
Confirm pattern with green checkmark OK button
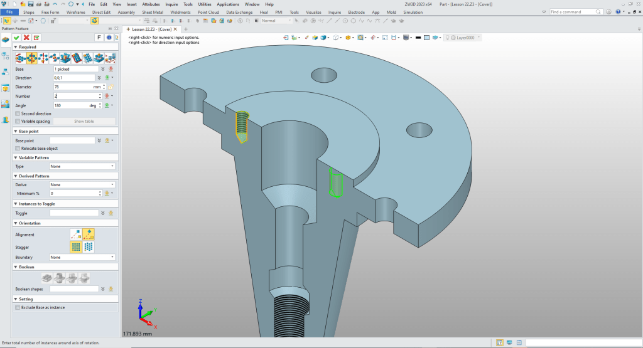click(x=16, y=38)
